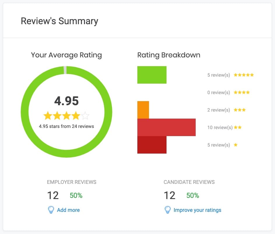Click the dark red one-star breakdown bar
Image resolution: width=275 pixels, height=234 pixels.
click(152, 145)
